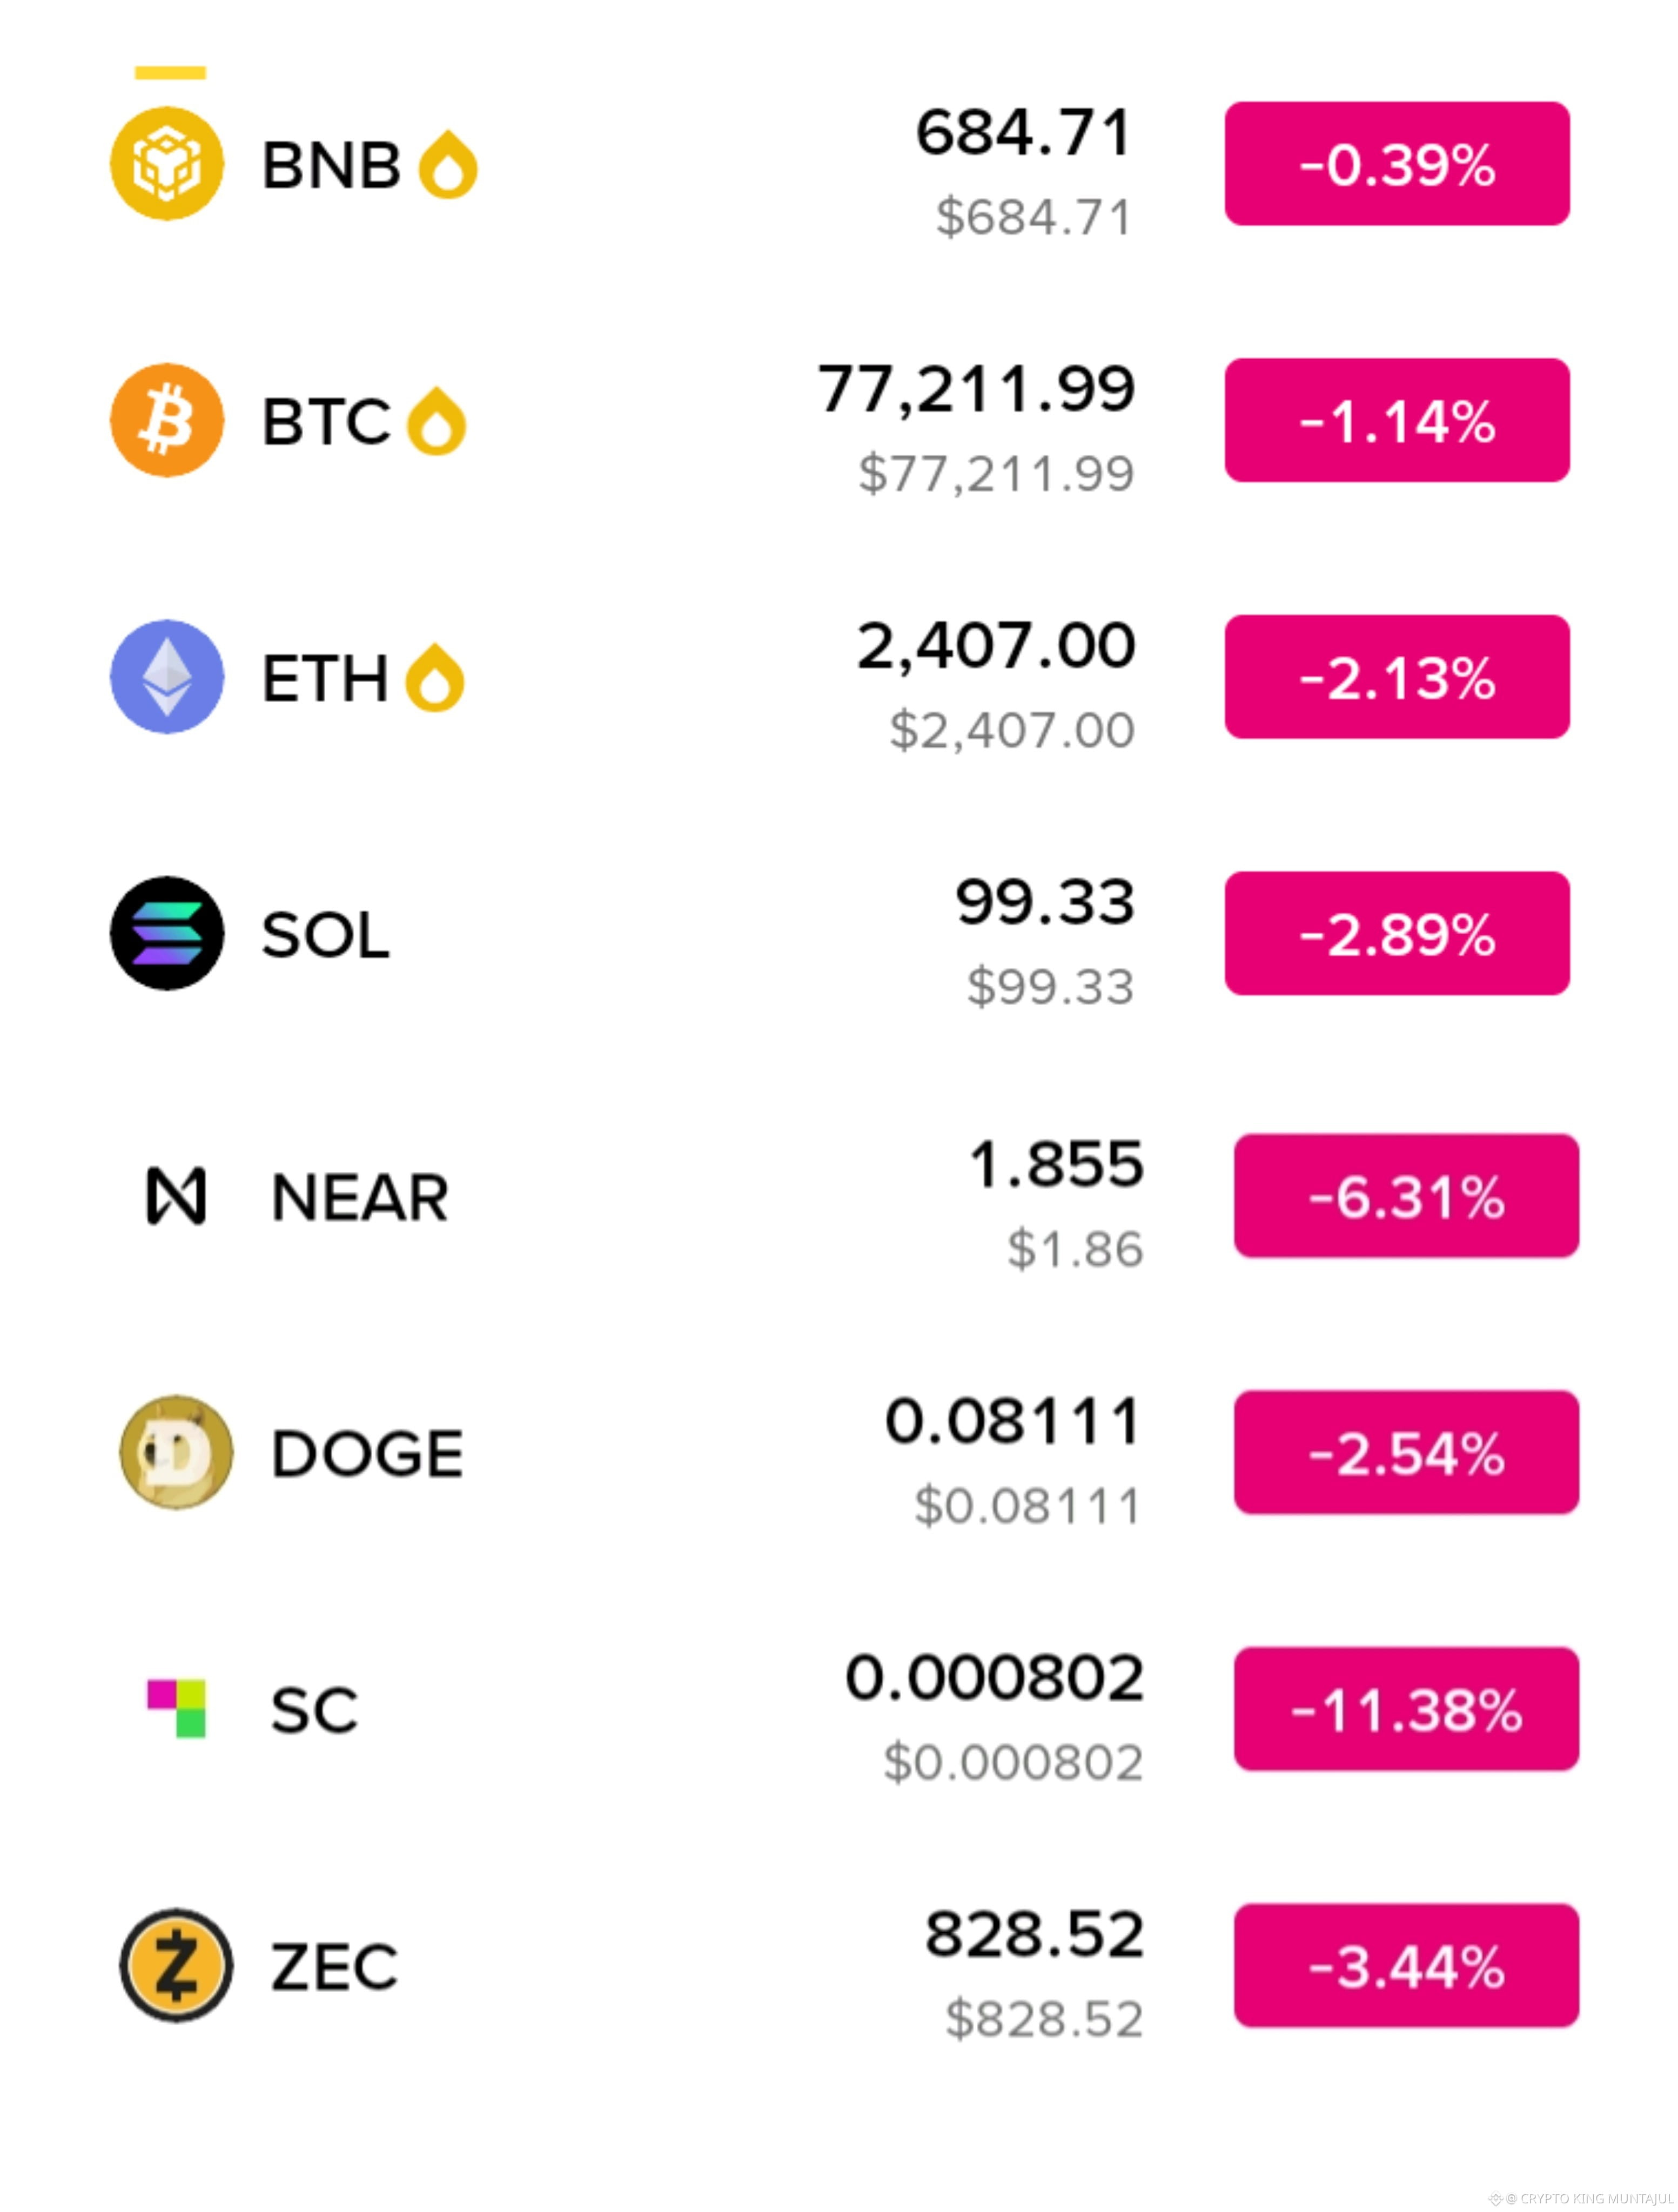Select the DOGE ticker label
Image resolution: width=1678 pixels, height=2212 pixels.
click(x=367, y=1453)
